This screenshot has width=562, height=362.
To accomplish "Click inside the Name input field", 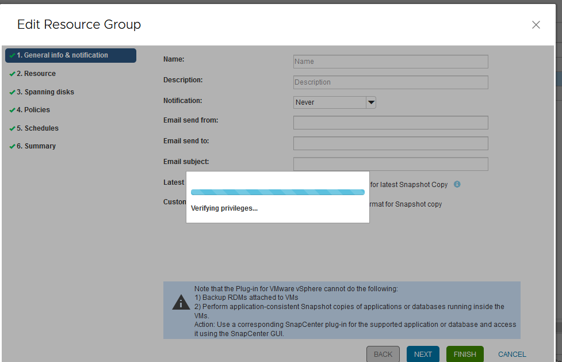I will click(391, 62).
